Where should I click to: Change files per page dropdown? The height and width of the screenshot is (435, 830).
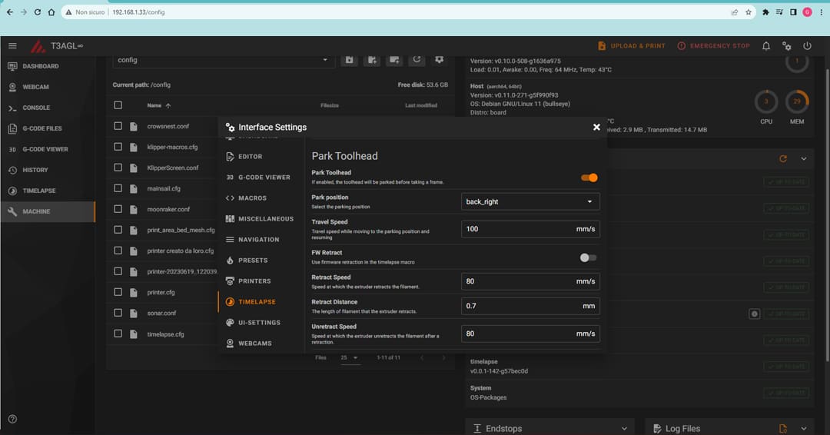(350, 357)
